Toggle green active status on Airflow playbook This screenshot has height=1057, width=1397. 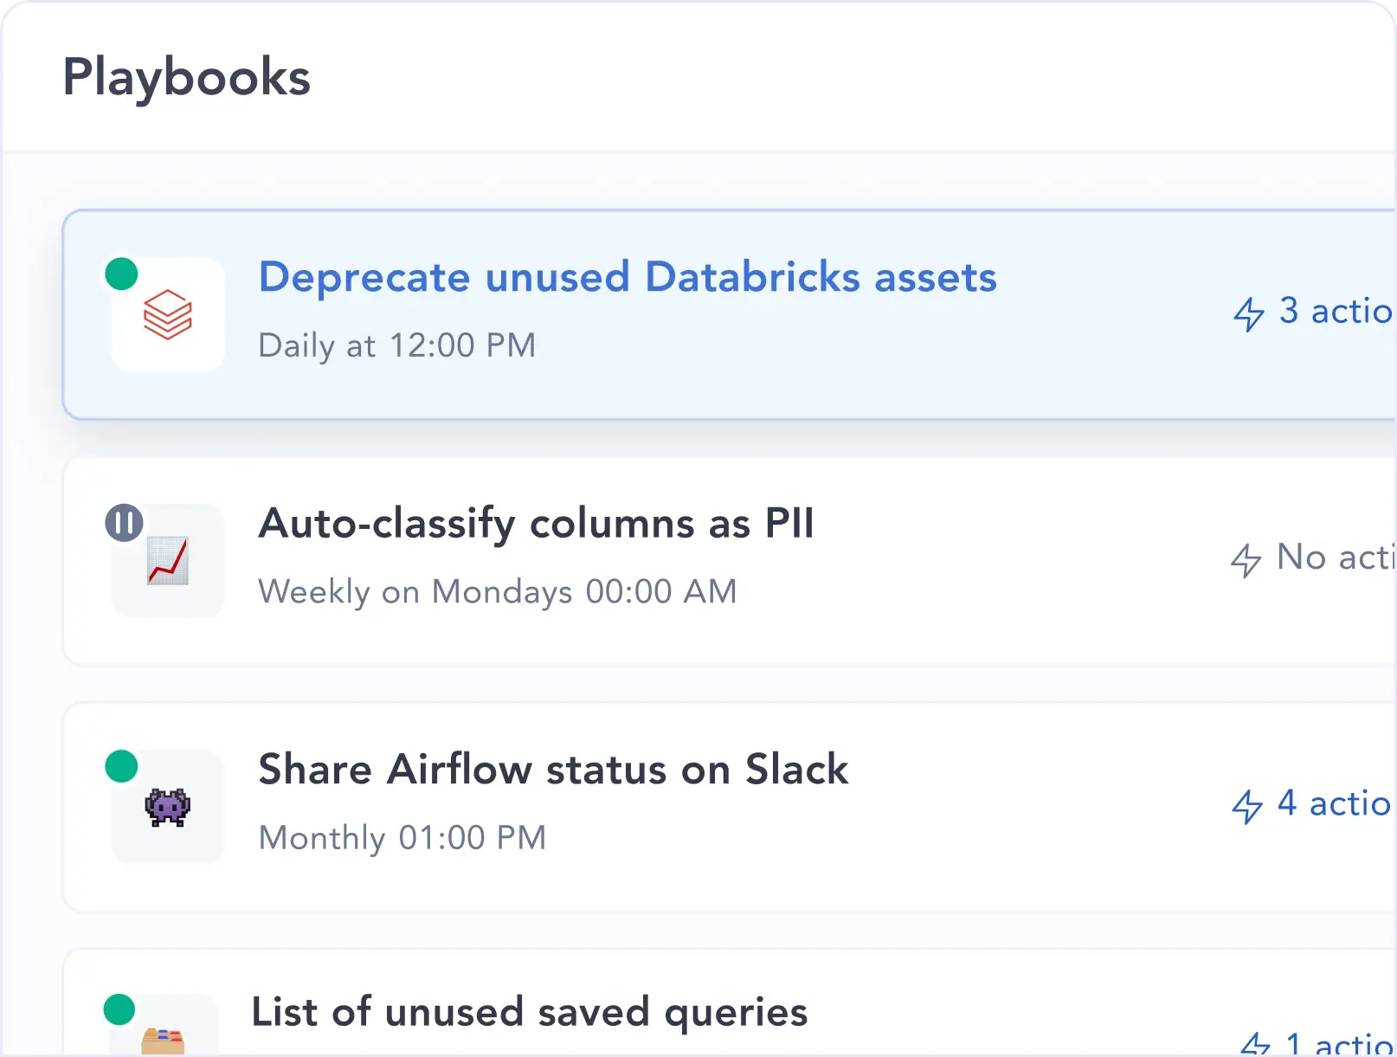[x=121, y=766]
